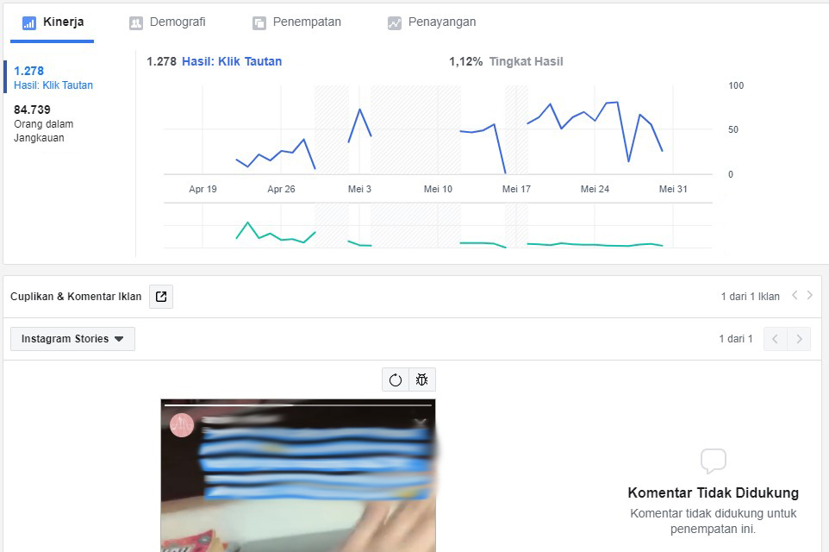The height and width of the screenshot is (552, 829).
Task: Click next preview arrow button
Action: point(799,339)
